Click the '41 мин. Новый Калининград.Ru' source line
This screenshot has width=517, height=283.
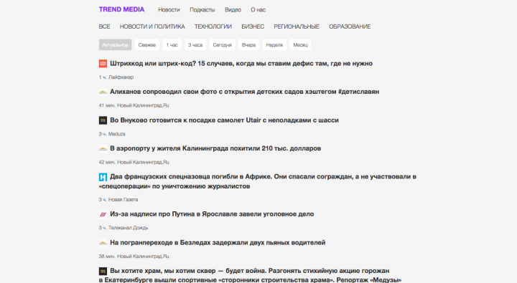[x=134, y=105]
